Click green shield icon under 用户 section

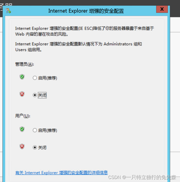22,129
